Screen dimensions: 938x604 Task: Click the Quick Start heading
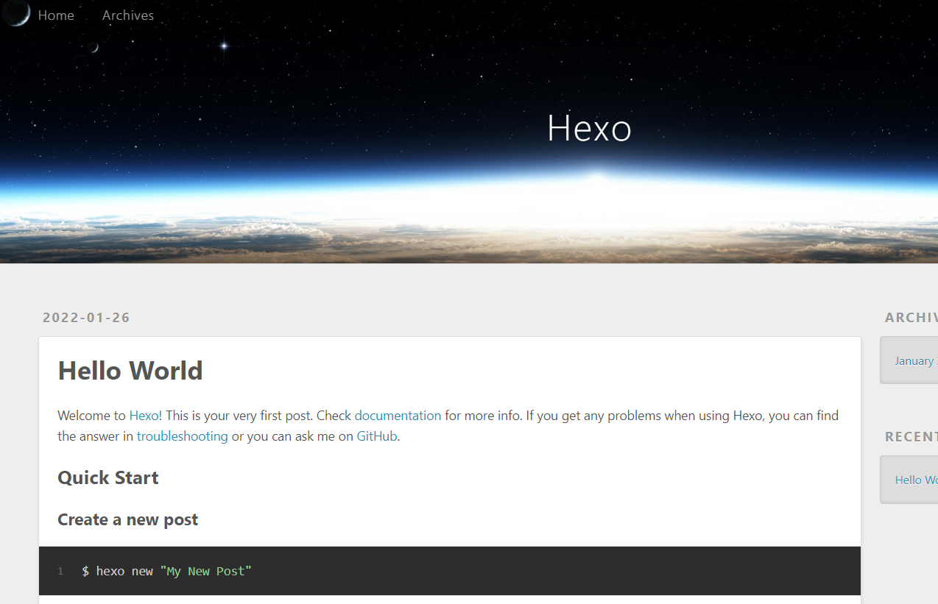coord(108,478)
